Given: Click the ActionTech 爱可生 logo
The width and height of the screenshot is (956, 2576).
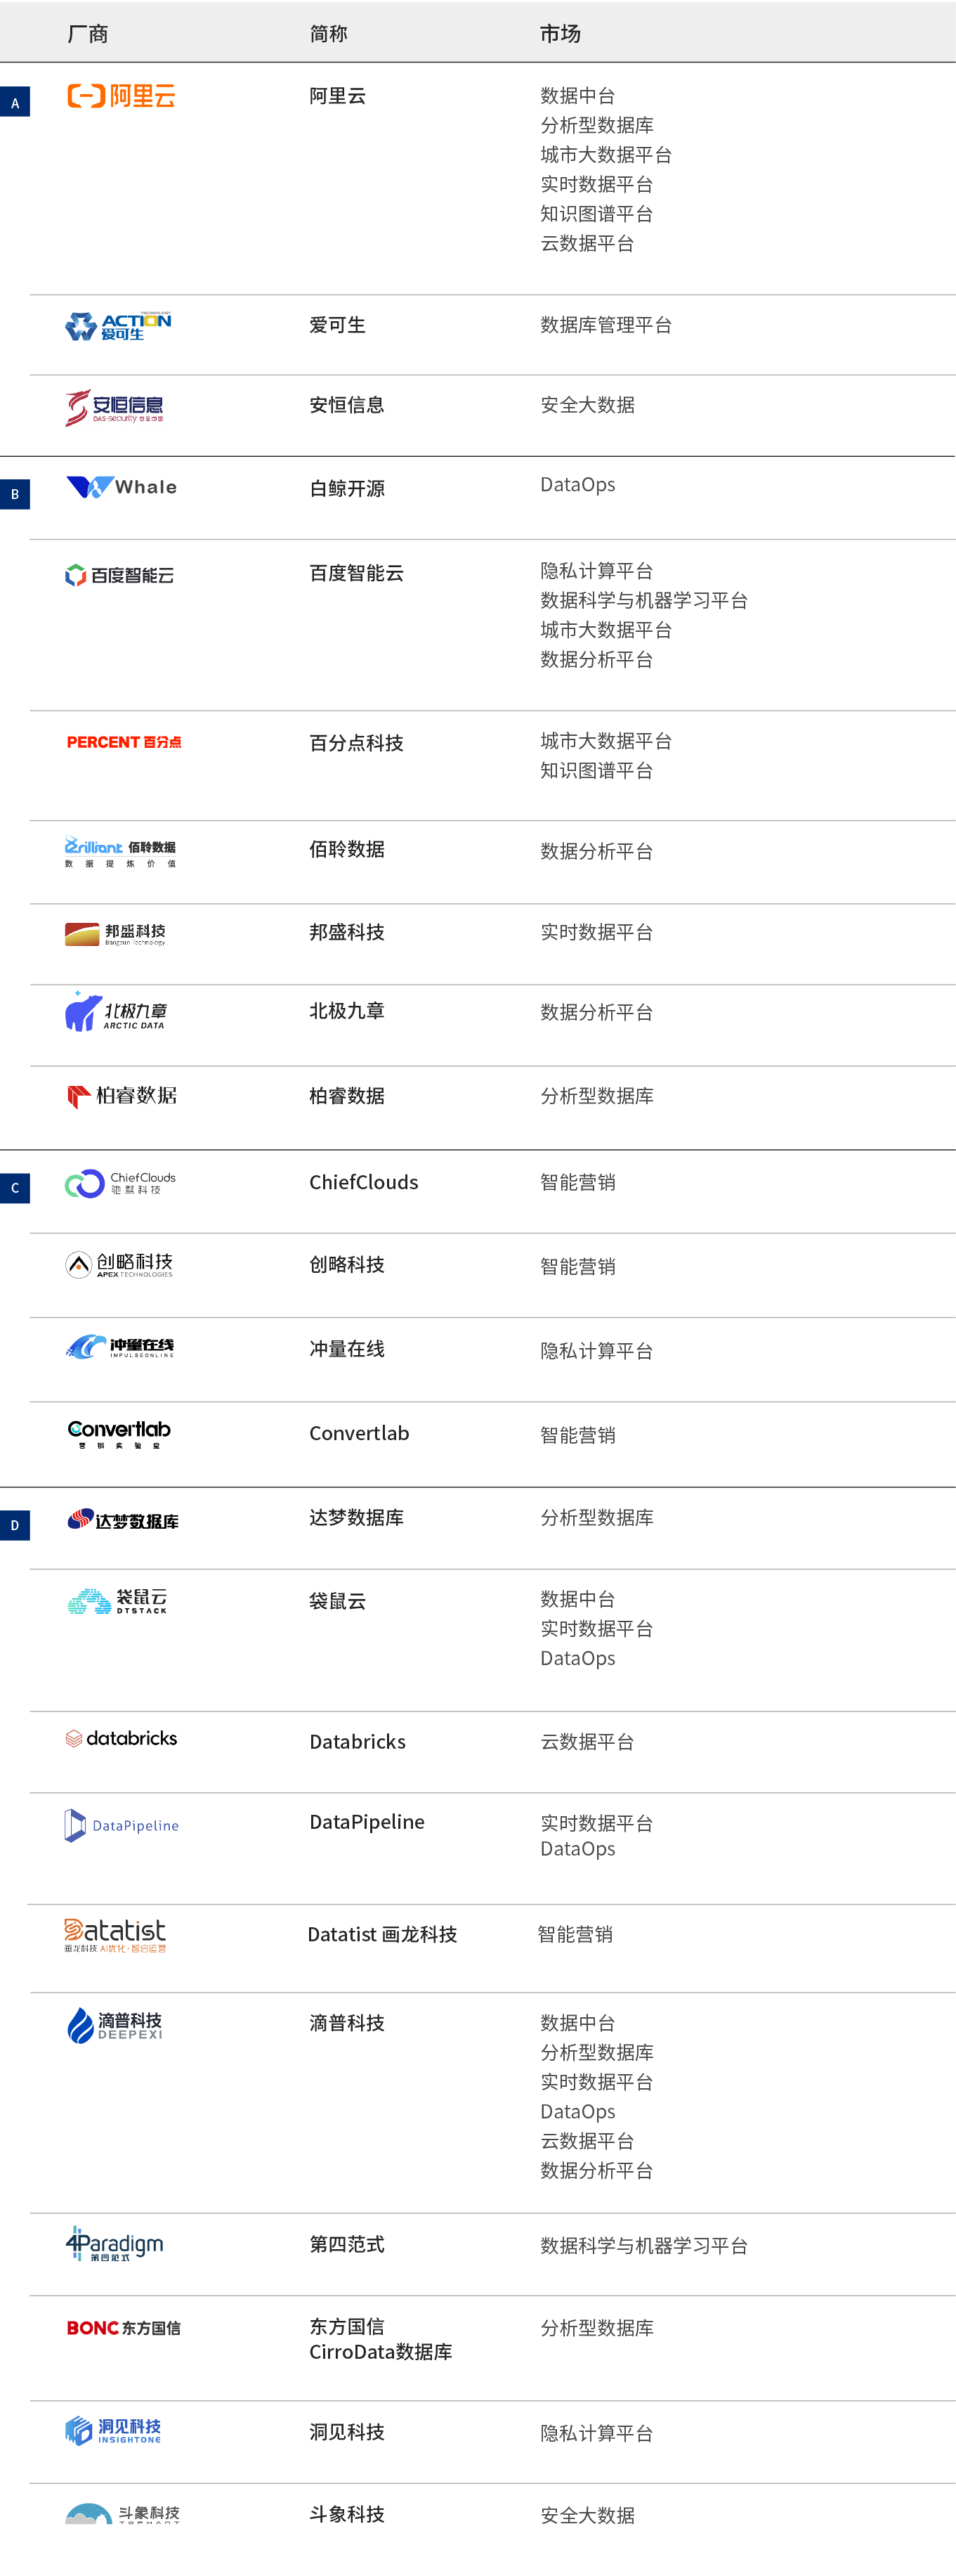Looking at the screenshot, I should click(x=118, y=326).
